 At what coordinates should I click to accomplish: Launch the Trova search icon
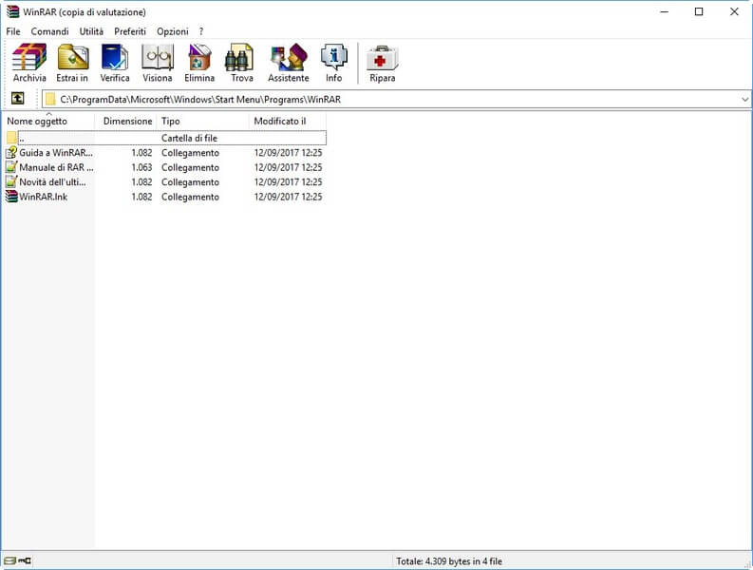click(x=239, y=57)
